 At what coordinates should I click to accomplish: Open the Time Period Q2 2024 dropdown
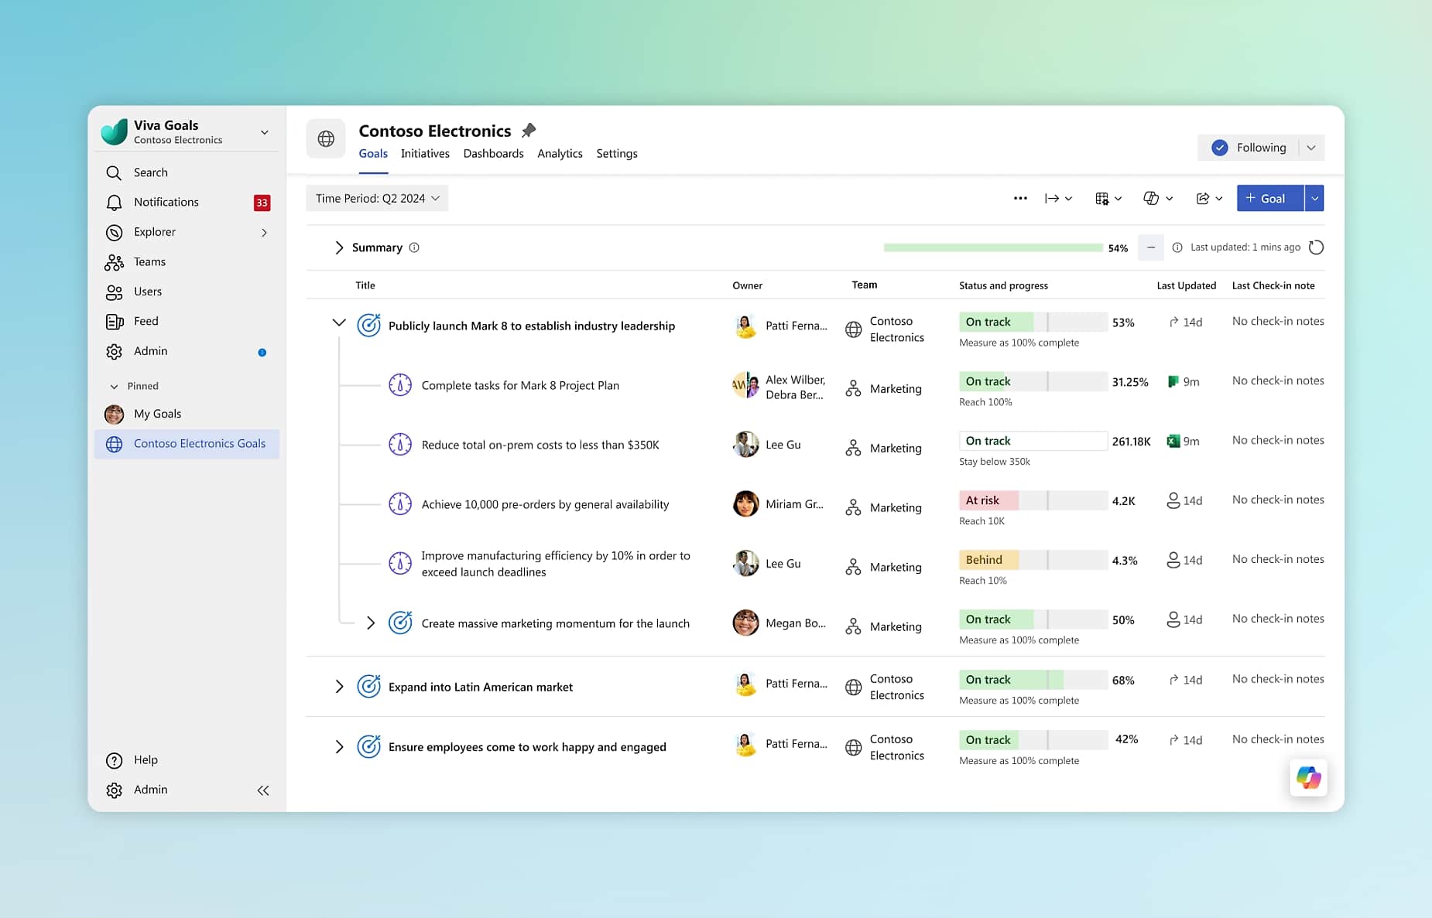pos(377,199)
